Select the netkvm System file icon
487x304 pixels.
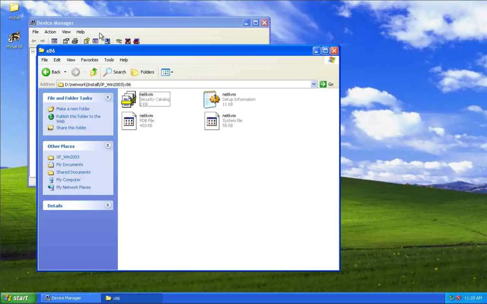(x=212, y=121)
